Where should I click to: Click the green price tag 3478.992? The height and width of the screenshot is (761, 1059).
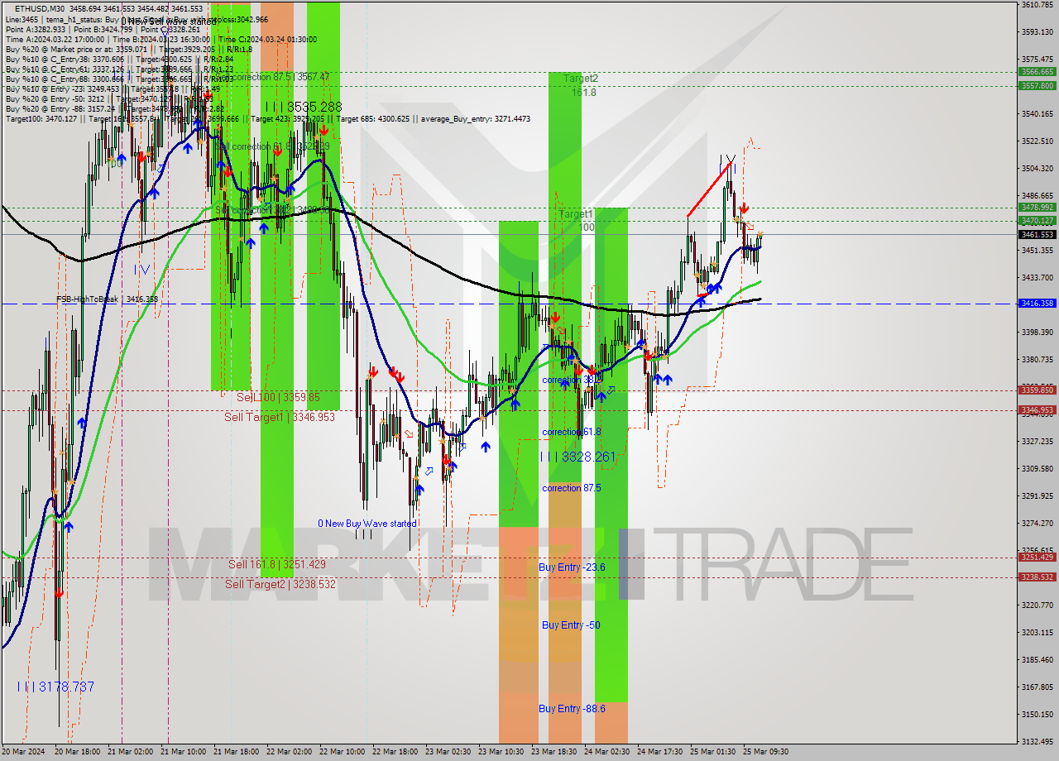[1037, 207]
